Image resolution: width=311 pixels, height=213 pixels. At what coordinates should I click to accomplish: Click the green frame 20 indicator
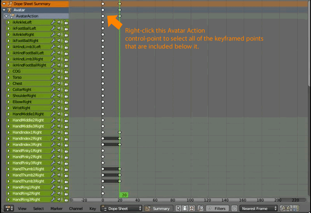pyautogui.click(x=124, y=195)
